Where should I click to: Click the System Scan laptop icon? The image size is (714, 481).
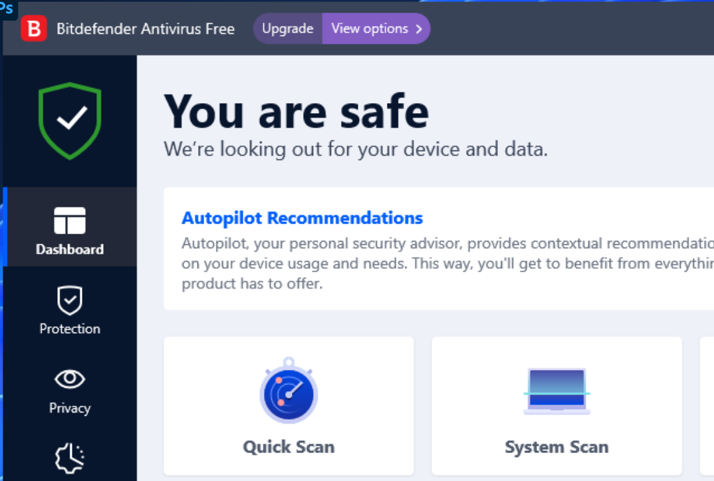(x=556, y=391)
